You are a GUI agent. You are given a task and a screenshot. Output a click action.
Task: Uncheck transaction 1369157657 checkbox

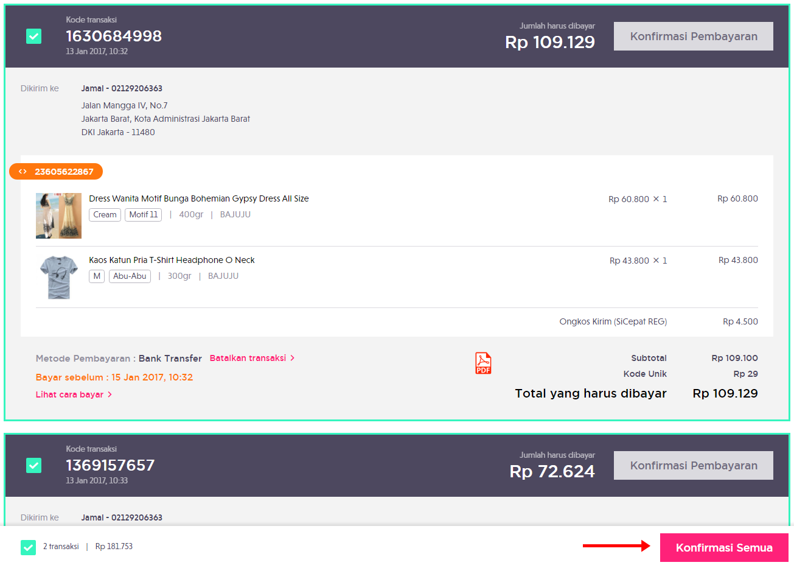[x=34, y=466]
